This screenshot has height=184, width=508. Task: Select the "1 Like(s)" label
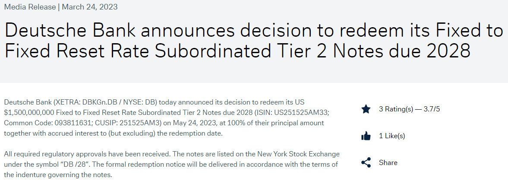392,136
